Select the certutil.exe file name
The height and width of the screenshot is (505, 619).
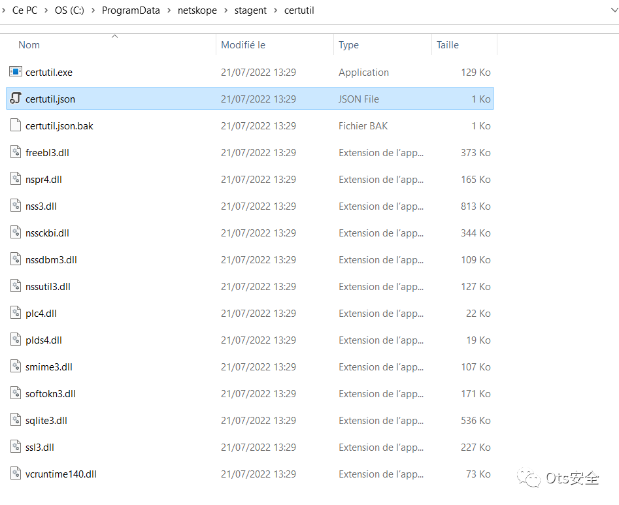[x=49, y=73]
